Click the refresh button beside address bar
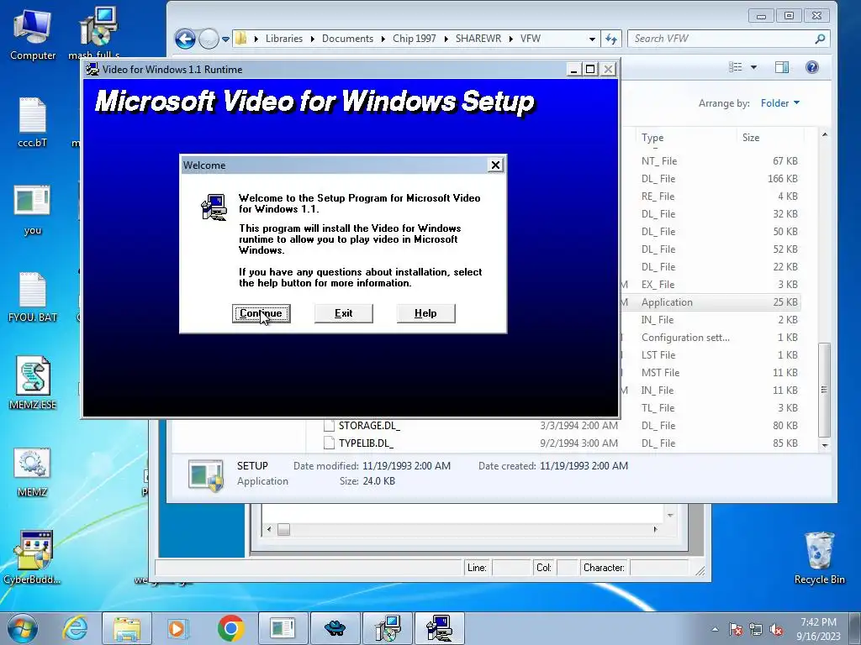861x645 pixels. coord(611,39)
